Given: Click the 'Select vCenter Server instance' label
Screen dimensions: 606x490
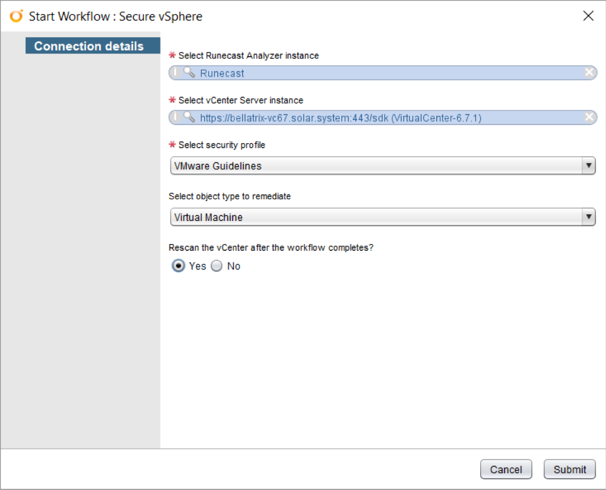Looking at the screenshot, I should [x=241, y=100].
